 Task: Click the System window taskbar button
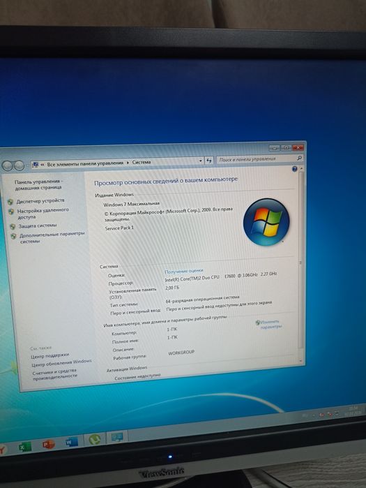117,437
